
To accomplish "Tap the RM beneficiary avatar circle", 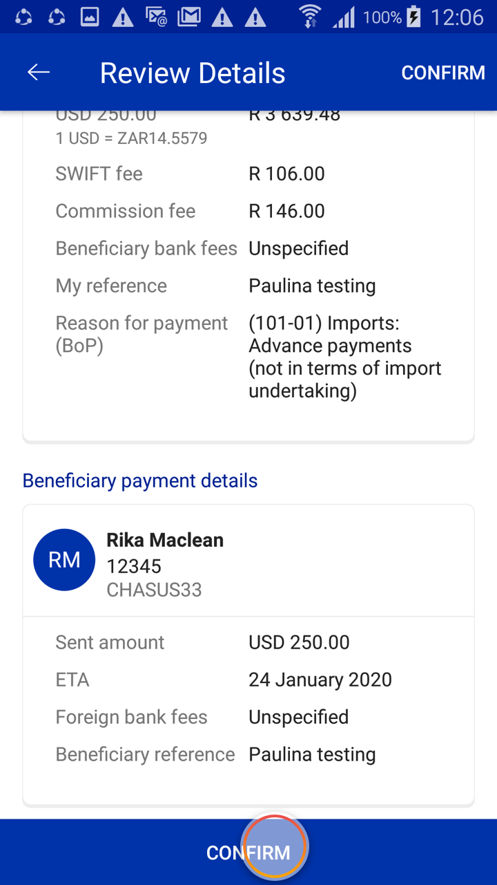I will click(64, 559).
